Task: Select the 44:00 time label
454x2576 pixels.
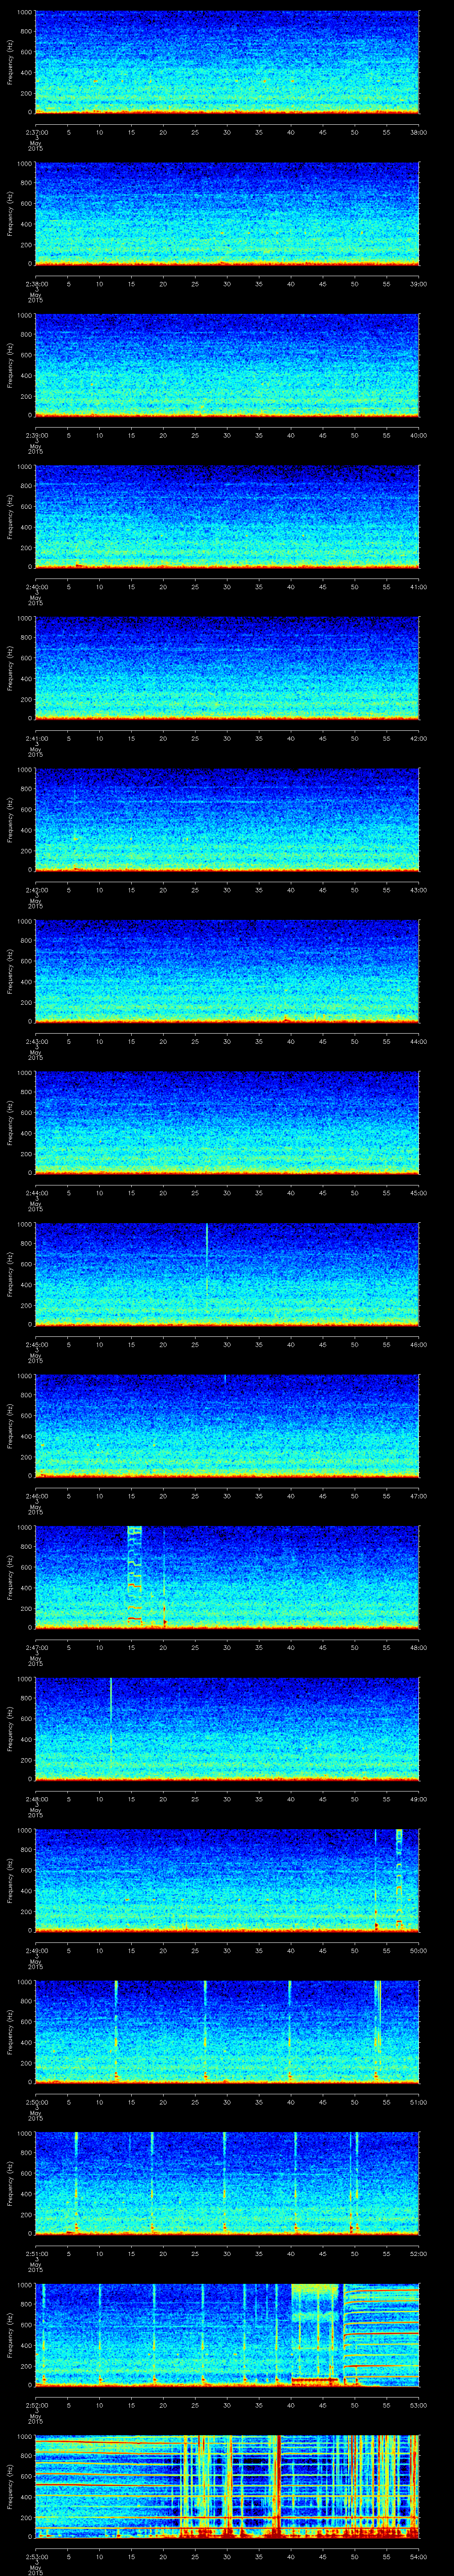Action: (418, 1041)
